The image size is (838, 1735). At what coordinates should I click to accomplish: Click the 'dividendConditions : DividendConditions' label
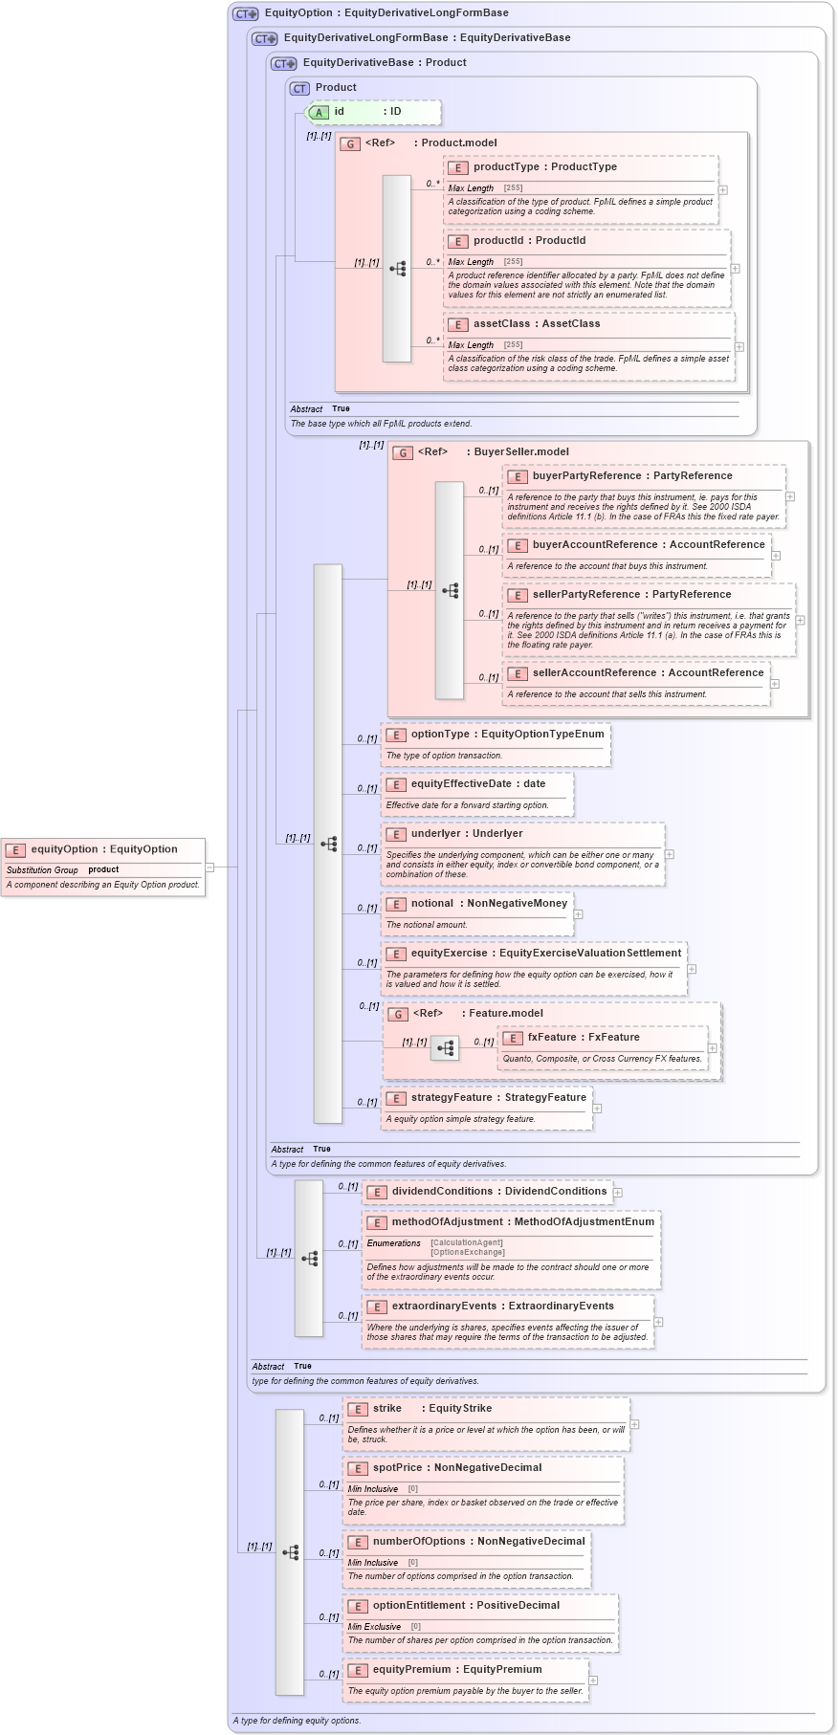499,1192
